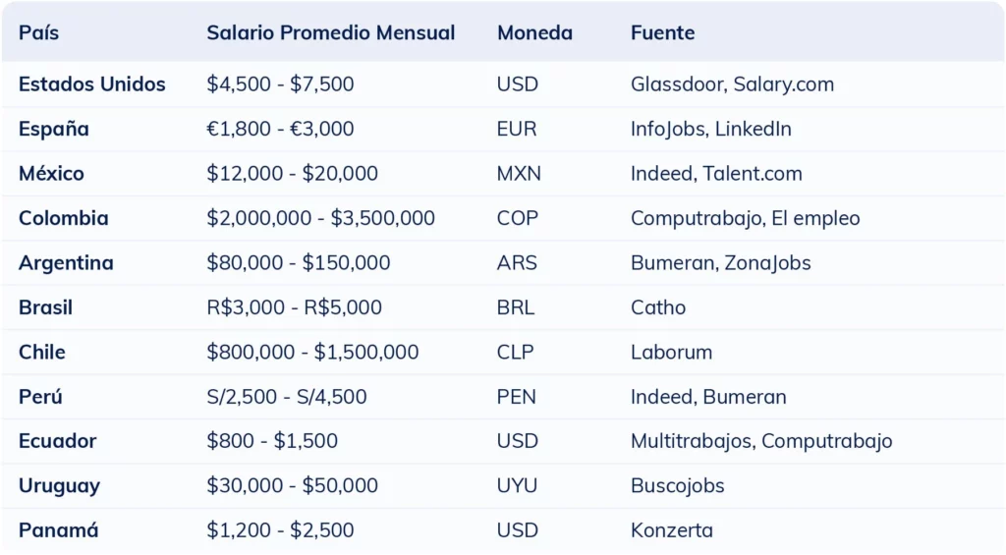The image size is (1006, 555).
Task: Select the Konzerta source text
Action: point(671,530)
